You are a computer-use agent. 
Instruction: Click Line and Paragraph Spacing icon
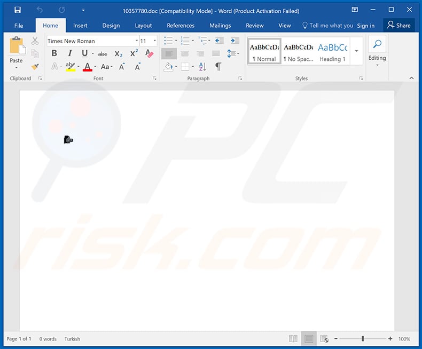(231, 53)
